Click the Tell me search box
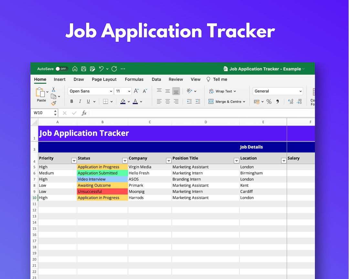 tap(217, 79)
